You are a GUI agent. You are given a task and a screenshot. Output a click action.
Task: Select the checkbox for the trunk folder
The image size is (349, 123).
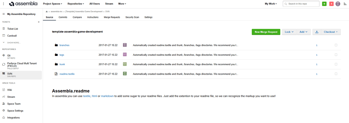point(336,64)
